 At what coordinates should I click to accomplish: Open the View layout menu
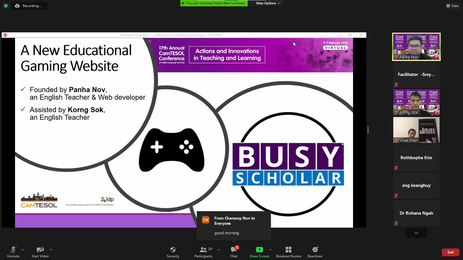(452, 6)
